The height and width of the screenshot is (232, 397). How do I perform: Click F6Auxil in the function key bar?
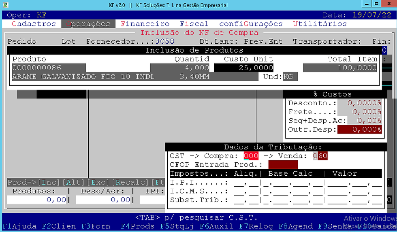[216, 226]
